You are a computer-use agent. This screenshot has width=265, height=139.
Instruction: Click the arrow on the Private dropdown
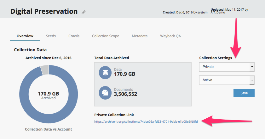(251, 67)
